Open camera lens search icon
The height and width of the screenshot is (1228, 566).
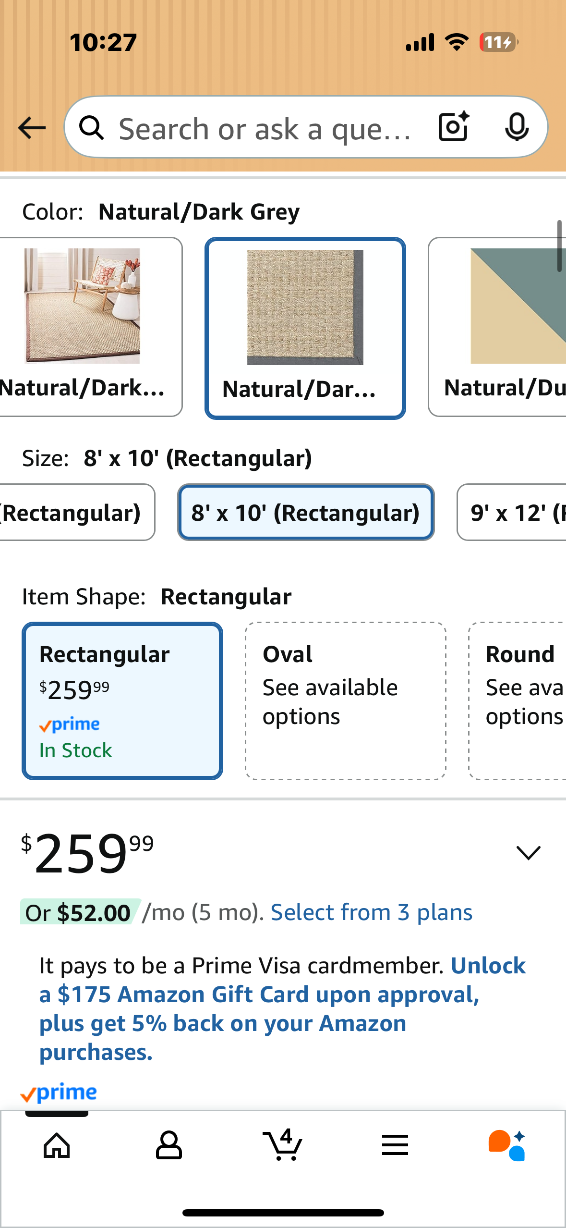tap(454, 127)
